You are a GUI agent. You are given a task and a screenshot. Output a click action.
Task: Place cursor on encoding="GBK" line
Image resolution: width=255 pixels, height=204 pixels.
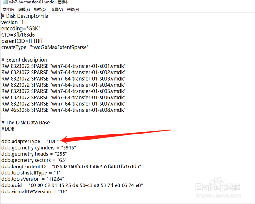pyautogui.click(x=20, y=29)
